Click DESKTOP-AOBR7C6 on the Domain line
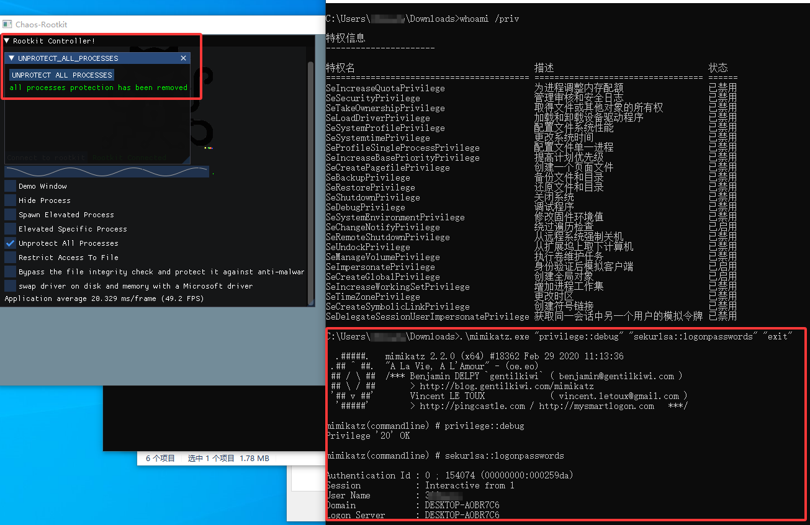The height and width of the screenshot is (525, 810). (462, 505)
